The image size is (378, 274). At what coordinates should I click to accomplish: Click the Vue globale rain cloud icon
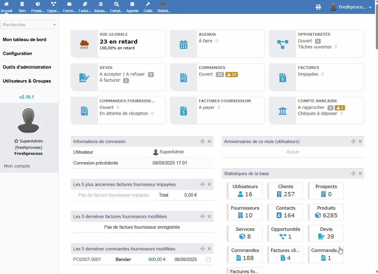click(84, 44)
